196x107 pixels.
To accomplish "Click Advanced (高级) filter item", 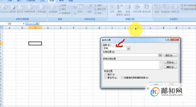I will click(98, 13).
